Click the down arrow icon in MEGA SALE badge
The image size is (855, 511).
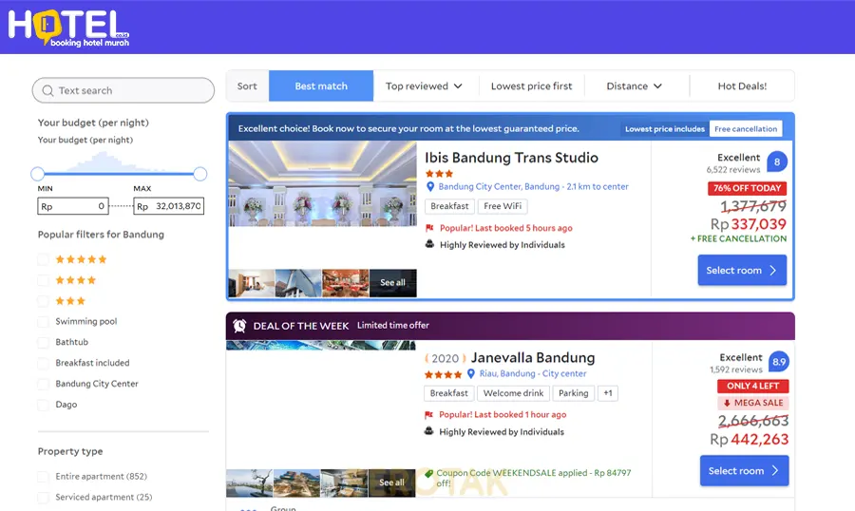pos(727,403)
